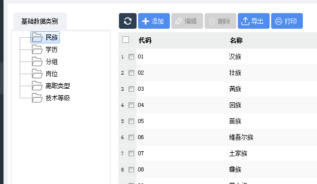The image size is (317, 184).
Task: Click the 满族 name cell
Action: coord(272,89)
